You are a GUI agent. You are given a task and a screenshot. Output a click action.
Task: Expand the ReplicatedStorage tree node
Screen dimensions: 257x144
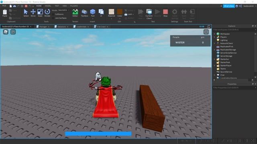(214, 50)
